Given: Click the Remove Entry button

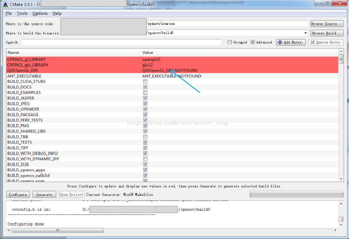Looking at the screenshot, I should [326, 42].
